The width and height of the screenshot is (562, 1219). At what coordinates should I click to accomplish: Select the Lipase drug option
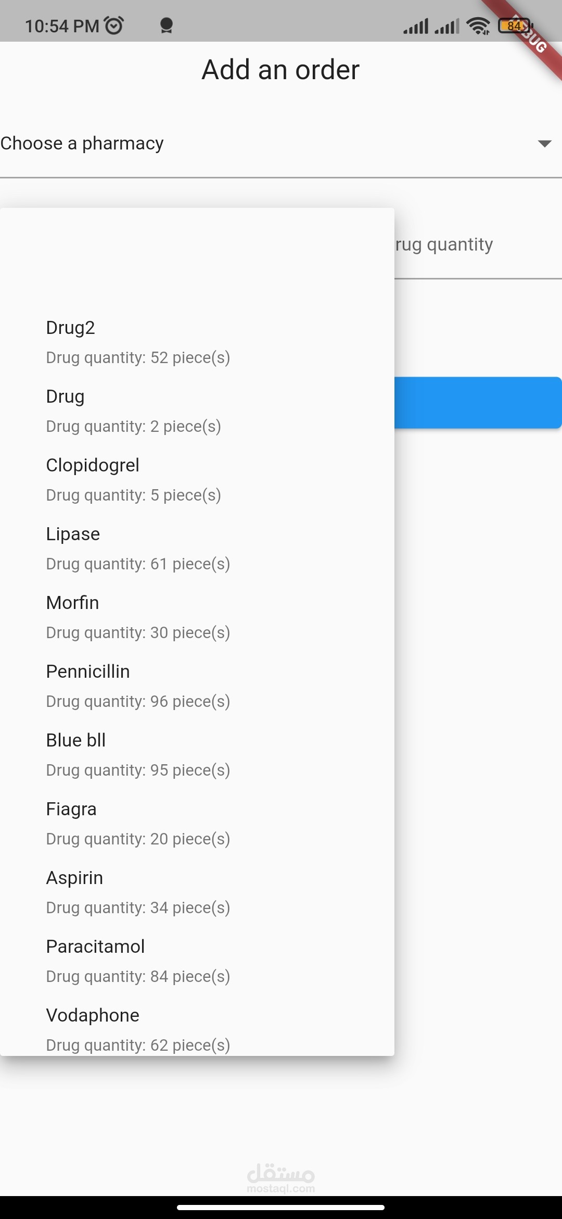(x=138, y=549)
